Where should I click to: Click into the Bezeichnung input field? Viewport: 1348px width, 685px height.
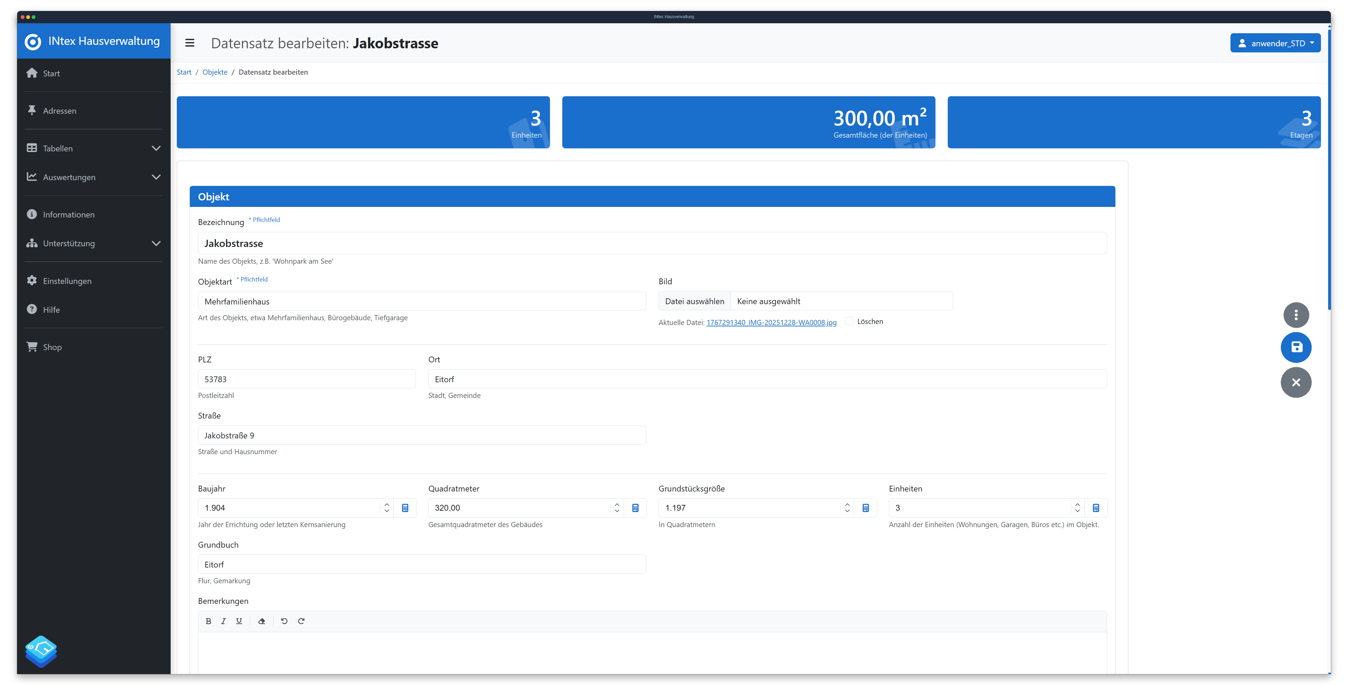pos(652,243)
